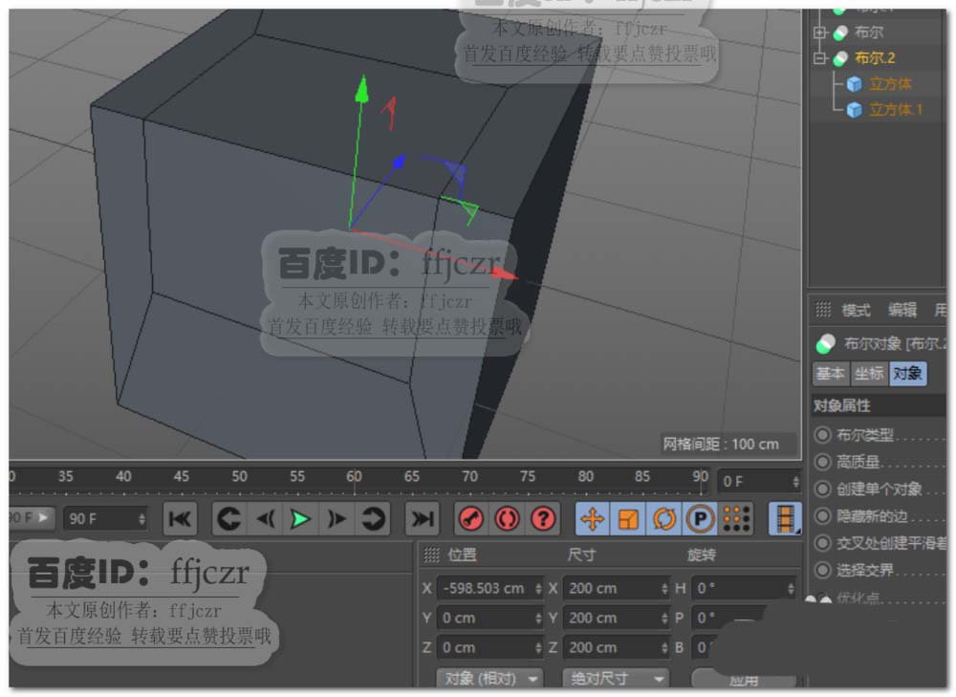Toggle the 选择交界 radio dot
The image size is (956, 697).
click(822, 570)
